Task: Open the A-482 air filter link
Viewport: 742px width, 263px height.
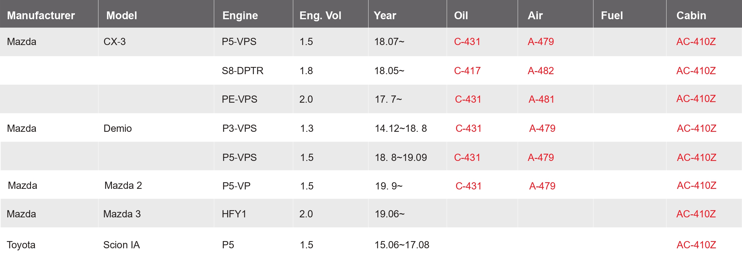Action: click(541, 71)
